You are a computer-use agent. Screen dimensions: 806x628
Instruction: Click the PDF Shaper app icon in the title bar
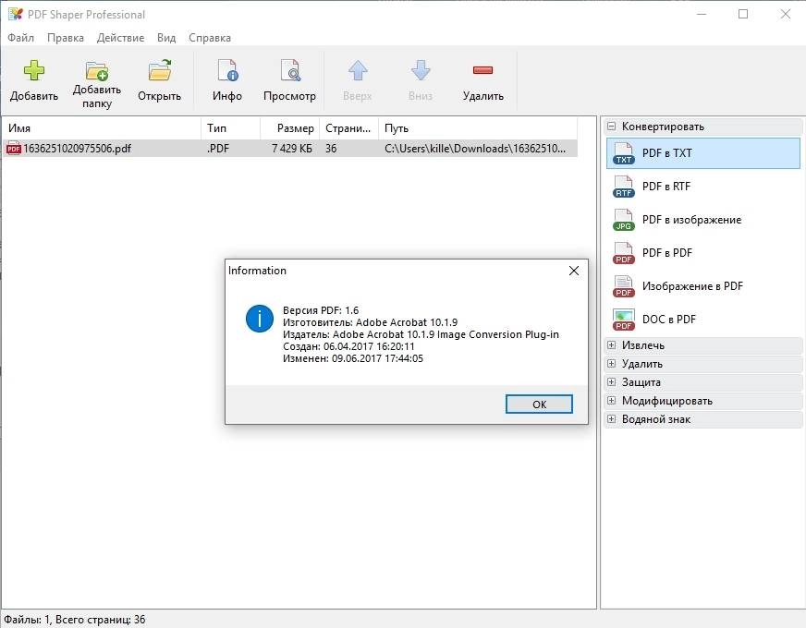click(x=16, y=14)
